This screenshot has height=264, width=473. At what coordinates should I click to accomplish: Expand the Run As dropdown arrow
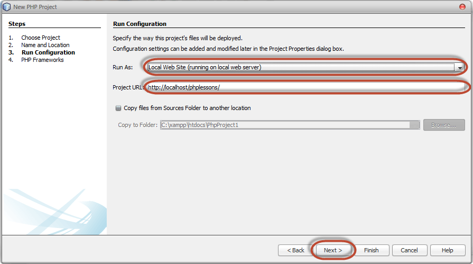coord(460,68)
